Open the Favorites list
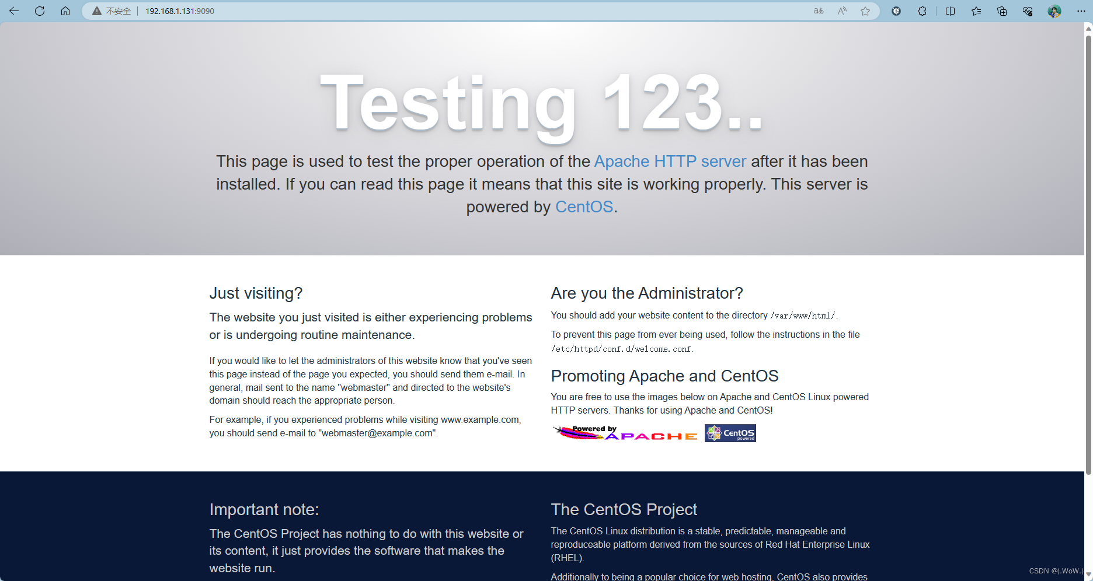1093x581 pixels. click(976, 11)
